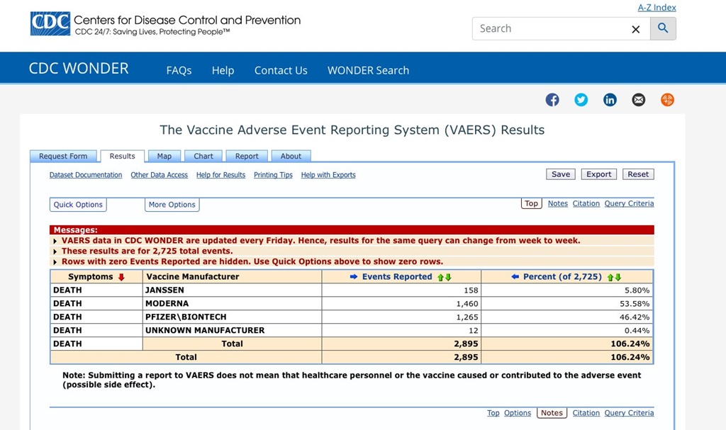The image size is (726, 430).
Task: Click the MODERNA manufacturer cell
Action: click(232, 304)
